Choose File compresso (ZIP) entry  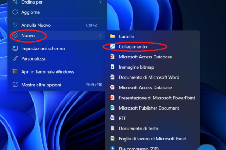pos(153,148)
